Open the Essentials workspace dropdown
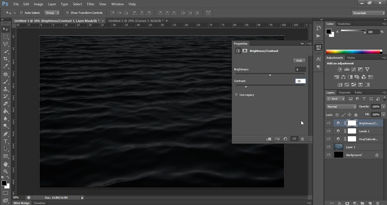The image size is (387, 205). coord(369,13)
